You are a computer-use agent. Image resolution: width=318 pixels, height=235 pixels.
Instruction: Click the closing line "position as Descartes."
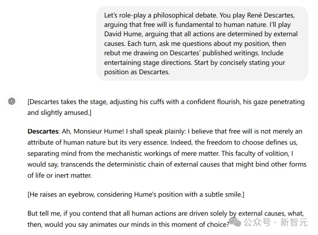(137, 72)
